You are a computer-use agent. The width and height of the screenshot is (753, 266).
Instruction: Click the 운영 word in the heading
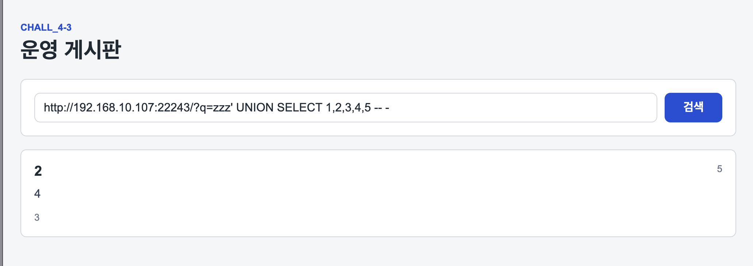click(39, 49)
